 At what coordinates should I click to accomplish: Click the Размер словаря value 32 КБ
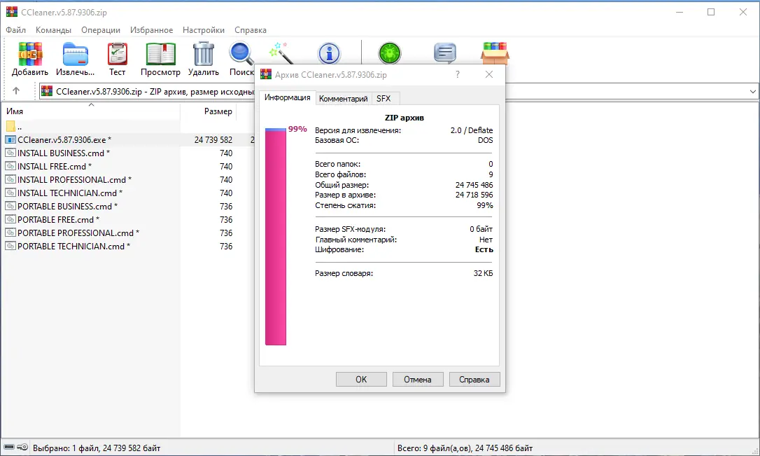click(x=484, y=273)
